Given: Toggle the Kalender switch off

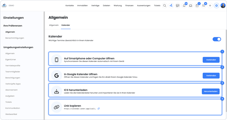Looking at the screenshot, I should (x=217, y=39).
